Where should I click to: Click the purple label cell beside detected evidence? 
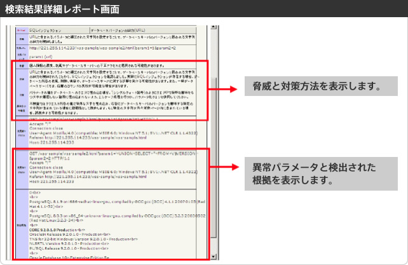pyautogui.click(x=21, y=222)
